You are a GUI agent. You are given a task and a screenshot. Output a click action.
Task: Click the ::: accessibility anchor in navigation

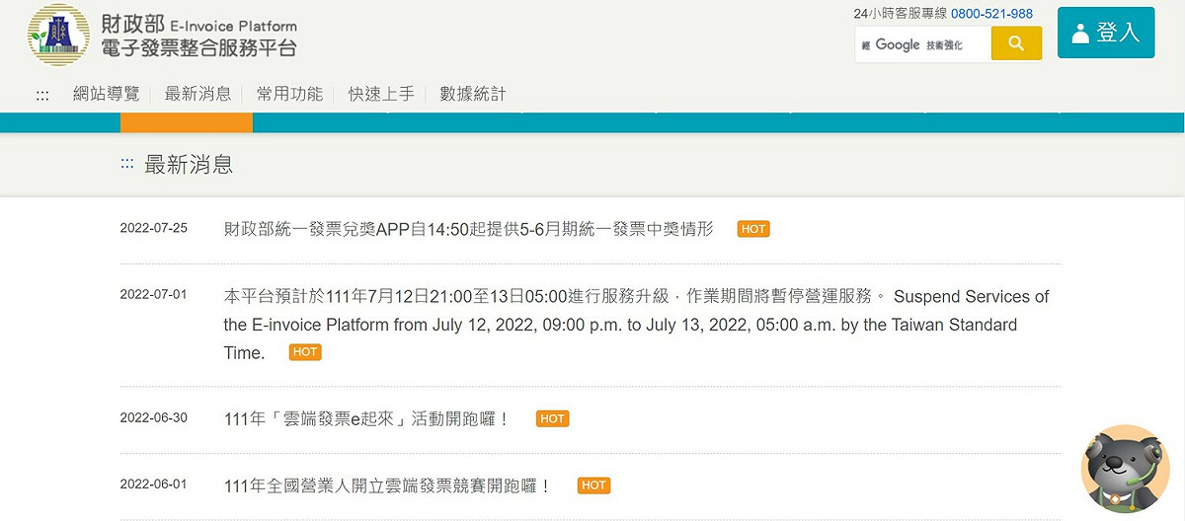pyautogui.click(x=42, y=95)
